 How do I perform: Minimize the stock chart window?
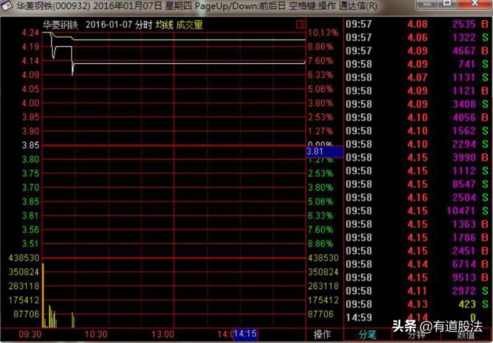tap(427, 3)
